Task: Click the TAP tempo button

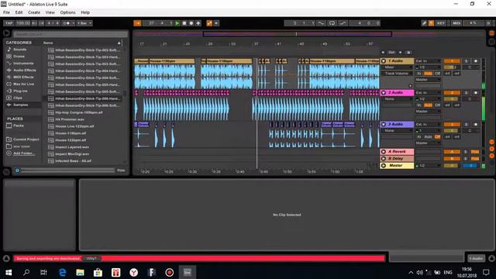Action: tap(9, 23)
